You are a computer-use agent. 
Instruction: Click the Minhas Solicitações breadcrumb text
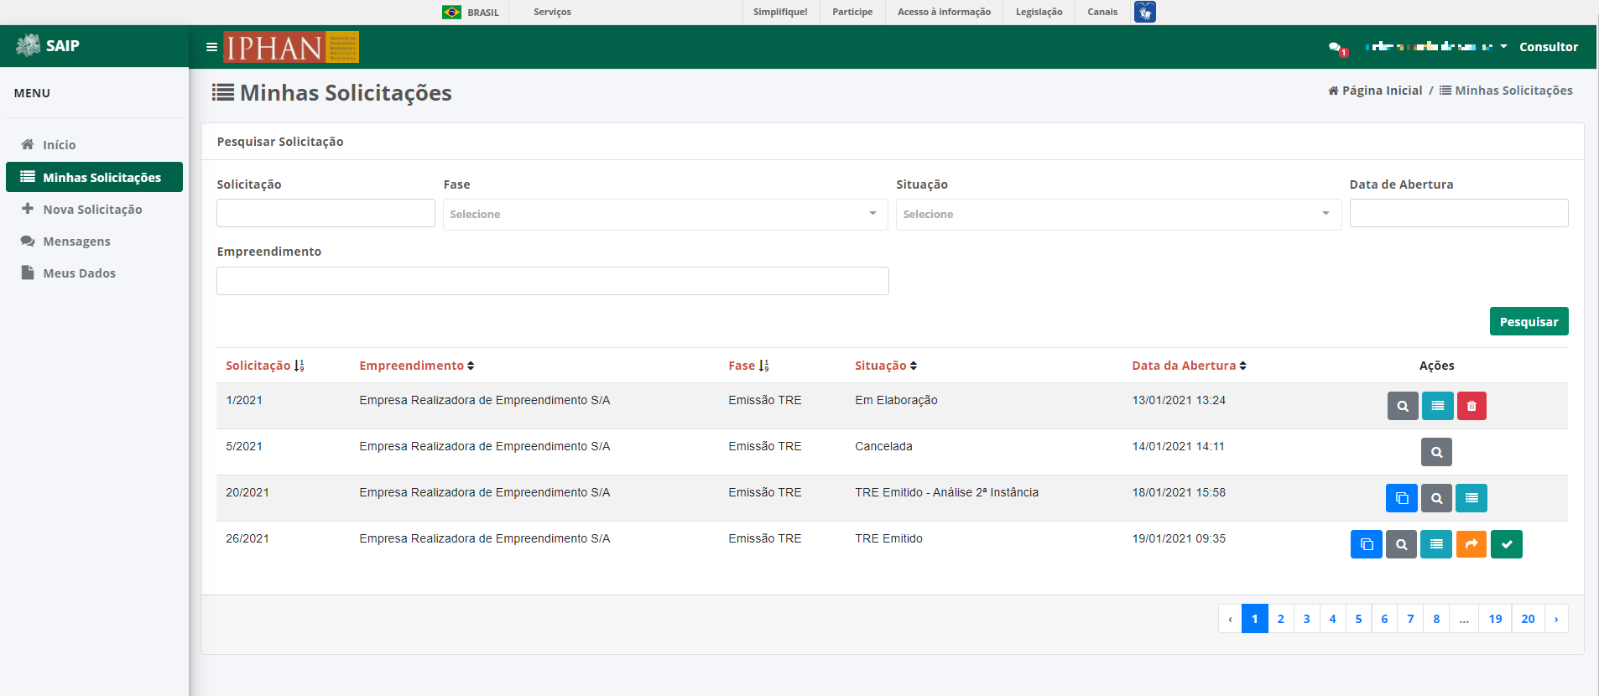pyautogui.click(x=1506, y=91)
